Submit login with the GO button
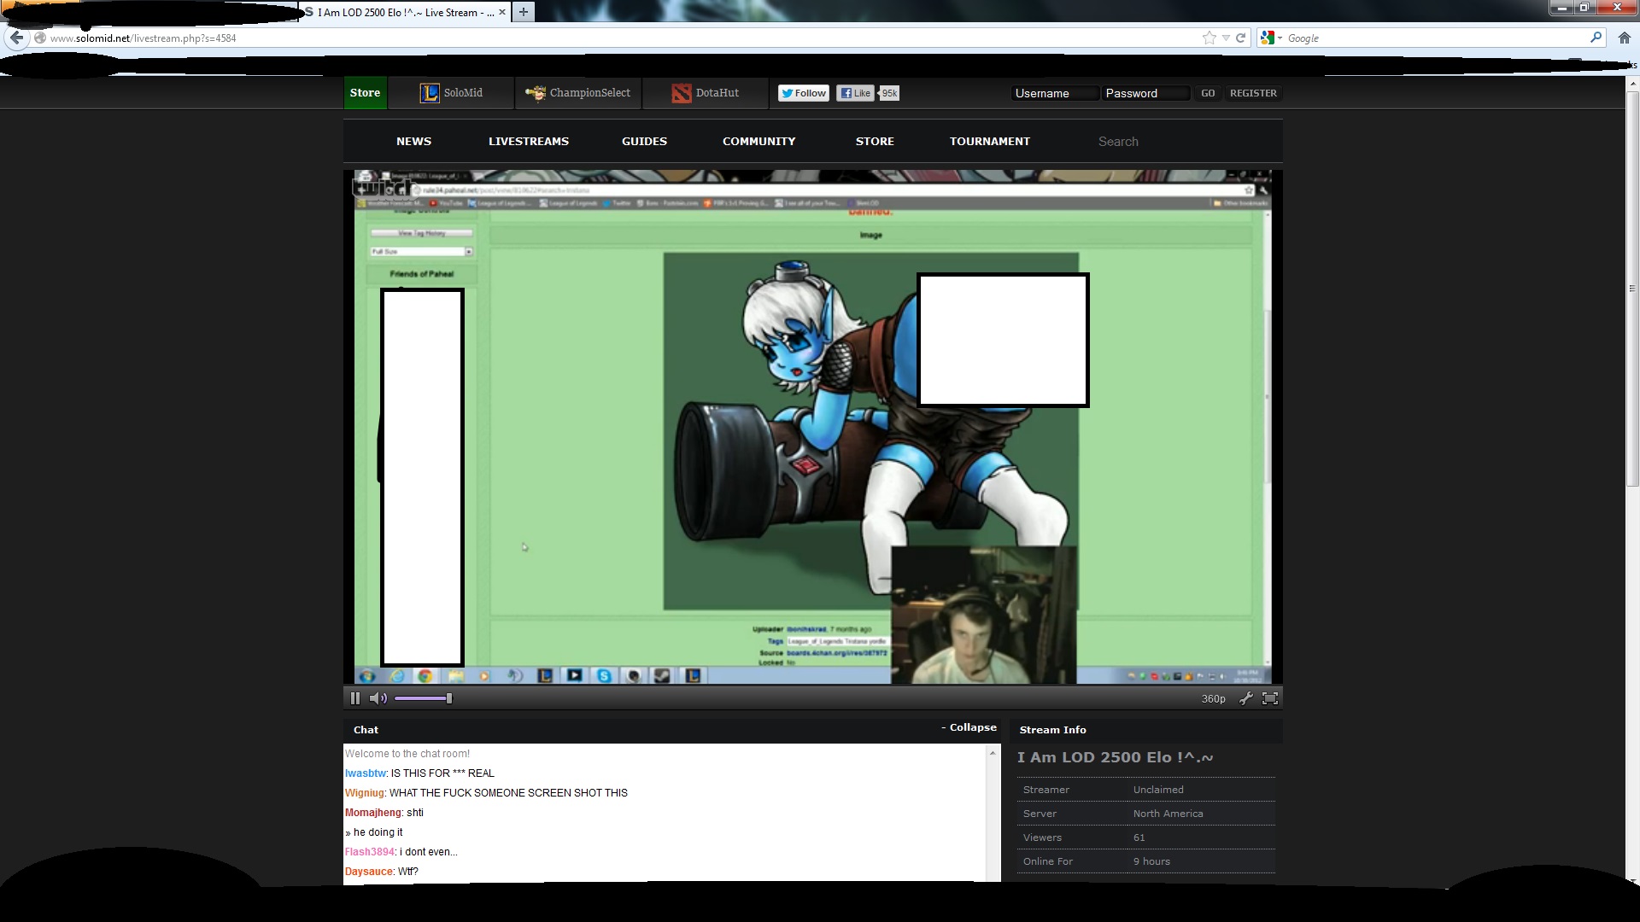This screenshot has width=1640, height=922. click(x=1208, y=93)
